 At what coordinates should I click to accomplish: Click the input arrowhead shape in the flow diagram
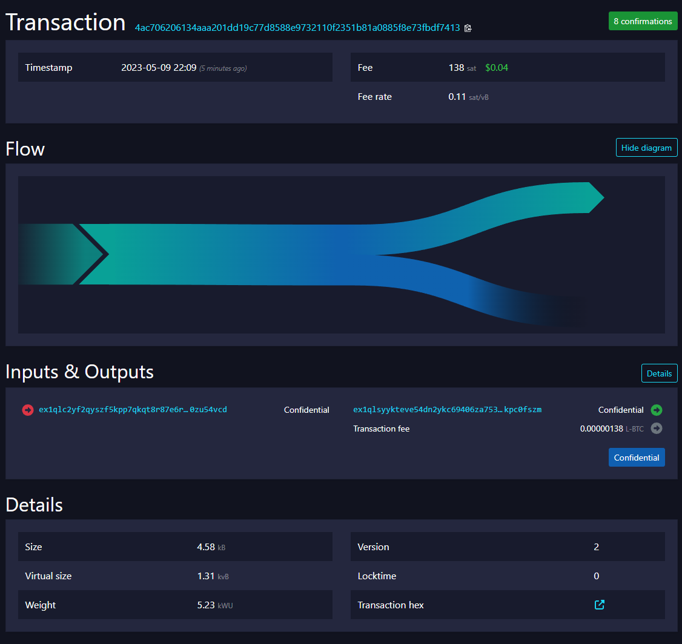click(x=85, y=254)
